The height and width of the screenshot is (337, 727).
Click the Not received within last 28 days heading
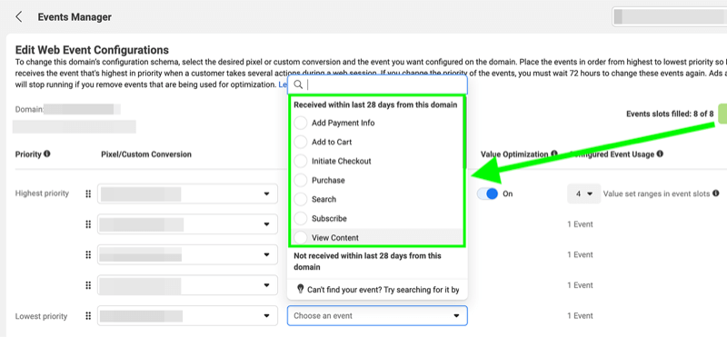367,262
